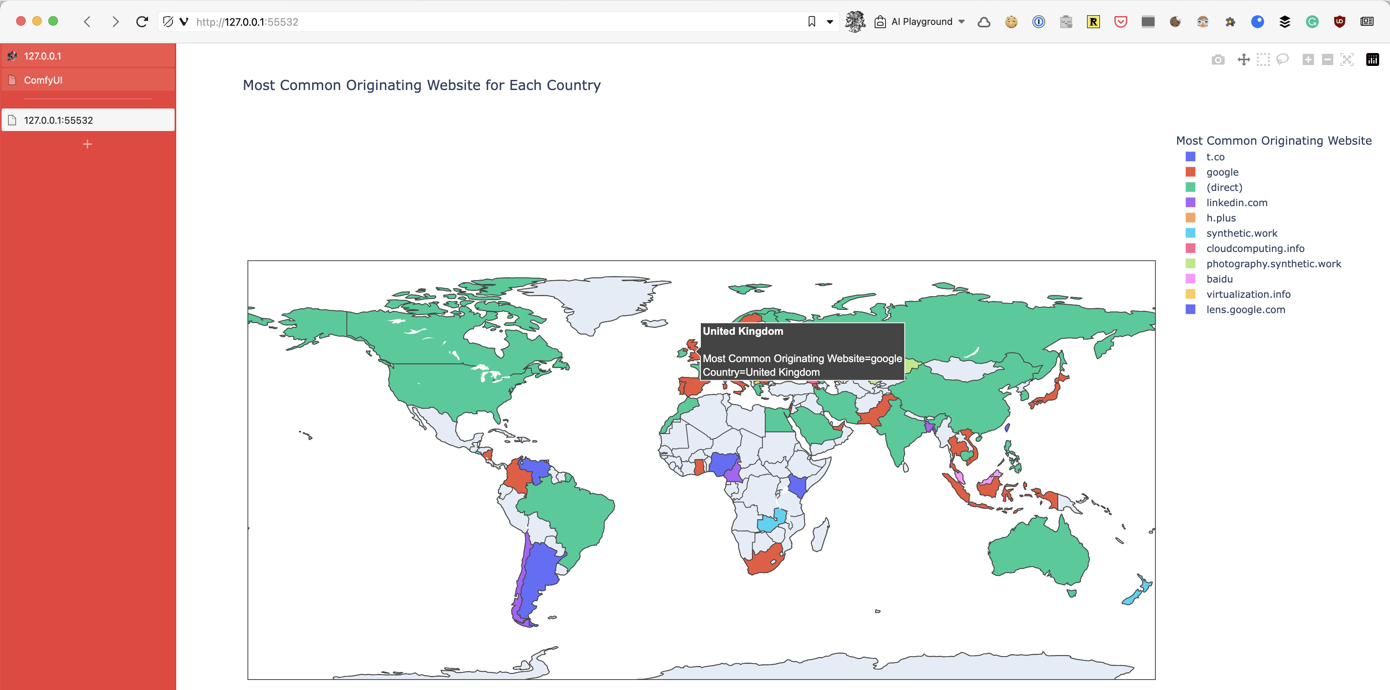Reset the map view with autoscale icon

pyautogui.click(x=1347, y=60)
